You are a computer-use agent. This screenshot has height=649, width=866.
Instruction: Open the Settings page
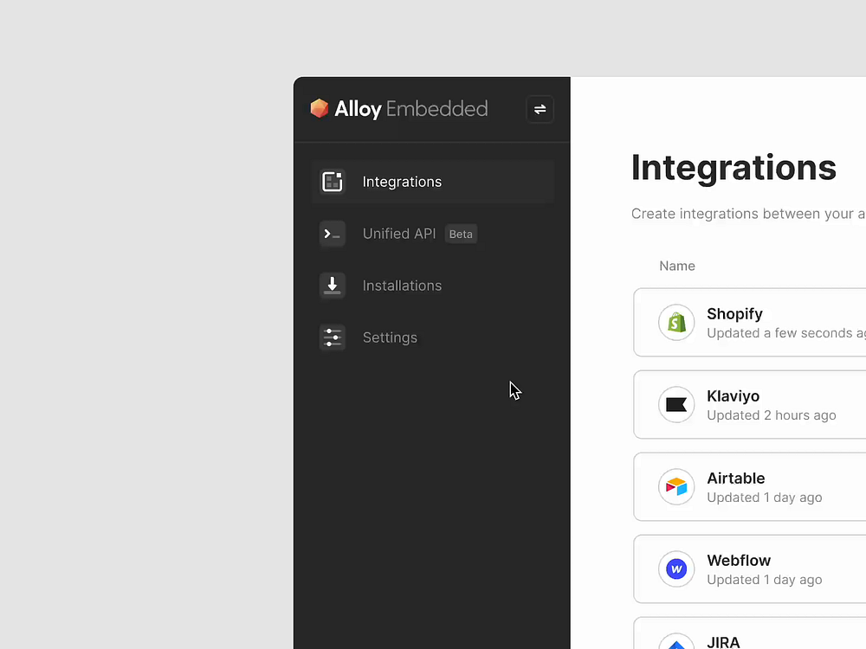pos(390,337)
